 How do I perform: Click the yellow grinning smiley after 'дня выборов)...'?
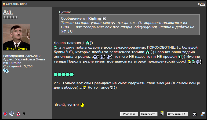click(x=84, y=88)
